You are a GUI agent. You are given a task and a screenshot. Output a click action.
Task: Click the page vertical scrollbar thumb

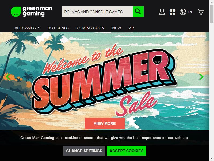[212, 13]
